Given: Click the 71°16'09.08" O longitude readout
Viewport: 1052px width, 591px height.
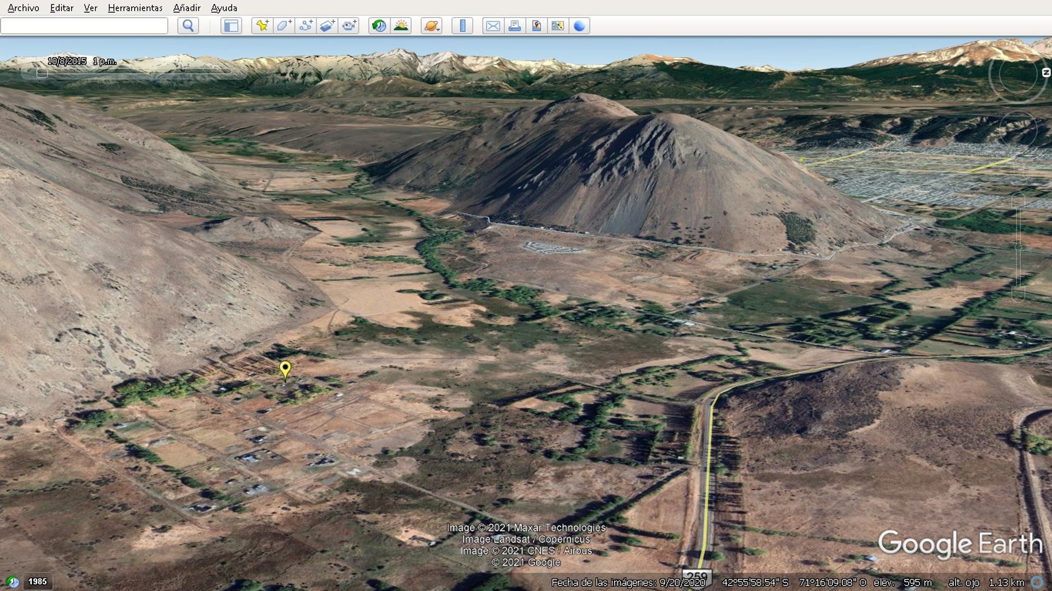Looking at the screenshot, I should tap(832, 583).
